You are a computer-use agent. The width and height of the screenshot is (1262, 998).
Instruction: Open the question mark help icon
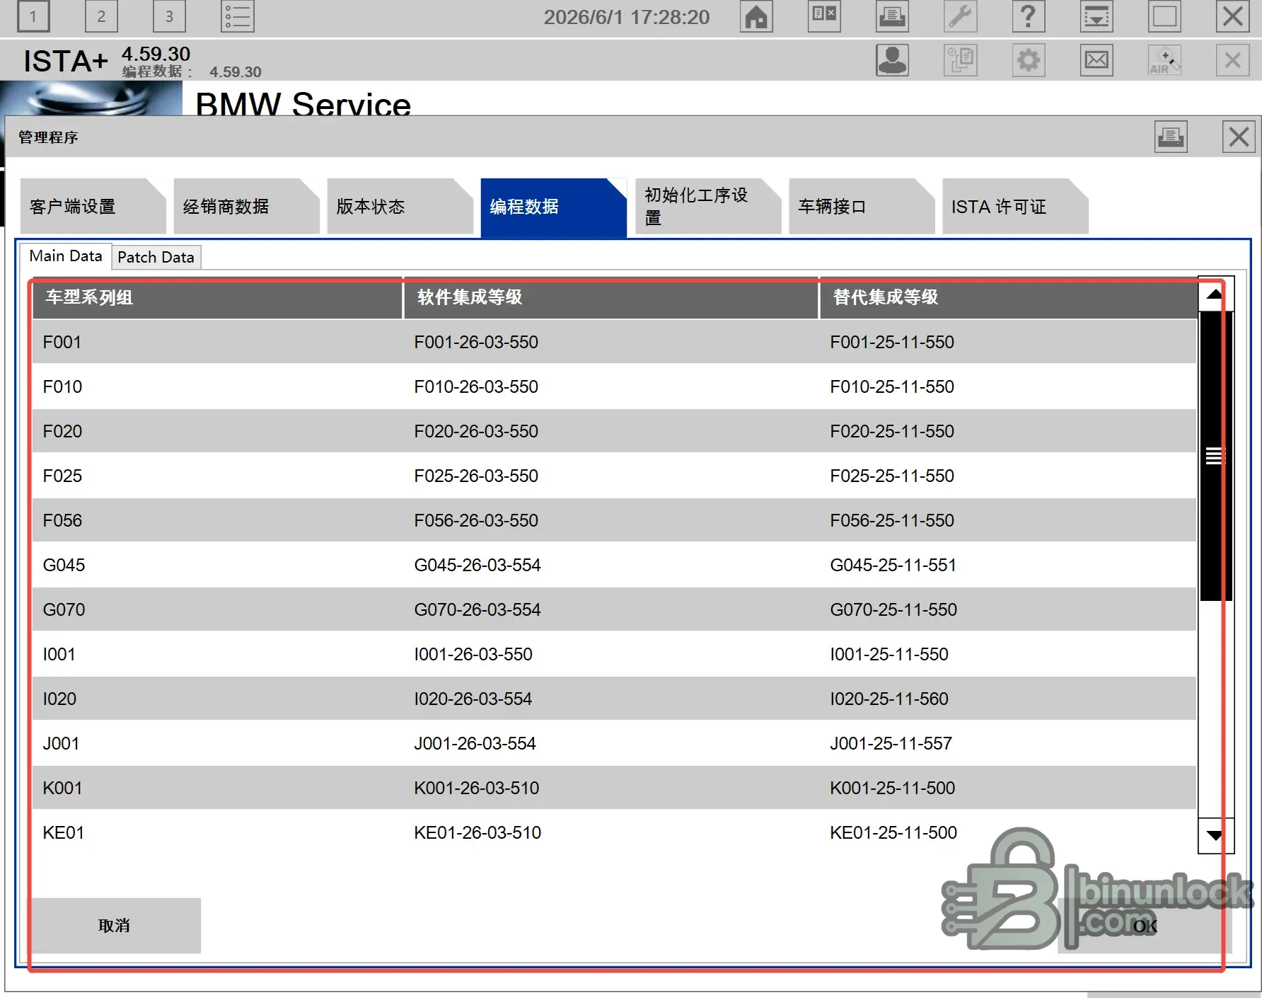1029,17
